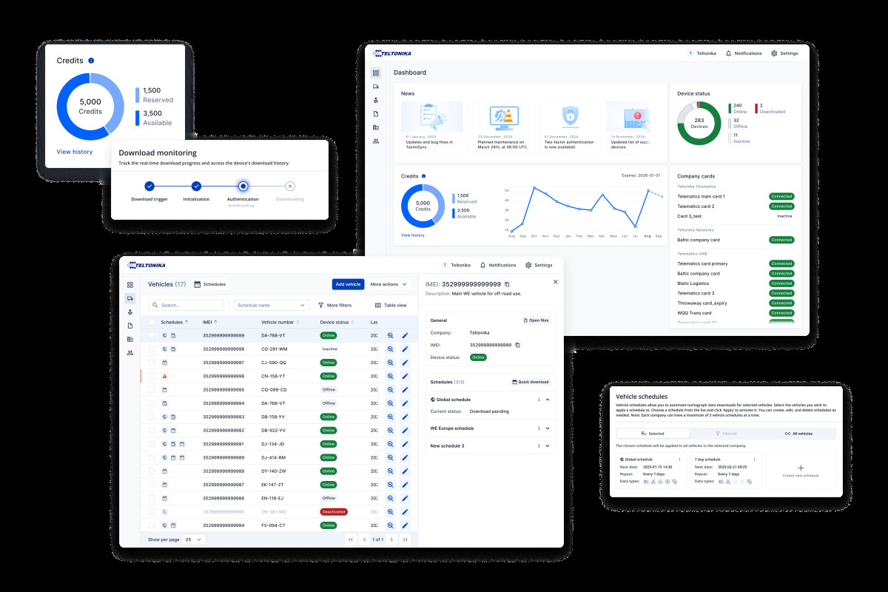Sort table by IMEI column header
Viewport: 888px width, 592px height.
210,322
